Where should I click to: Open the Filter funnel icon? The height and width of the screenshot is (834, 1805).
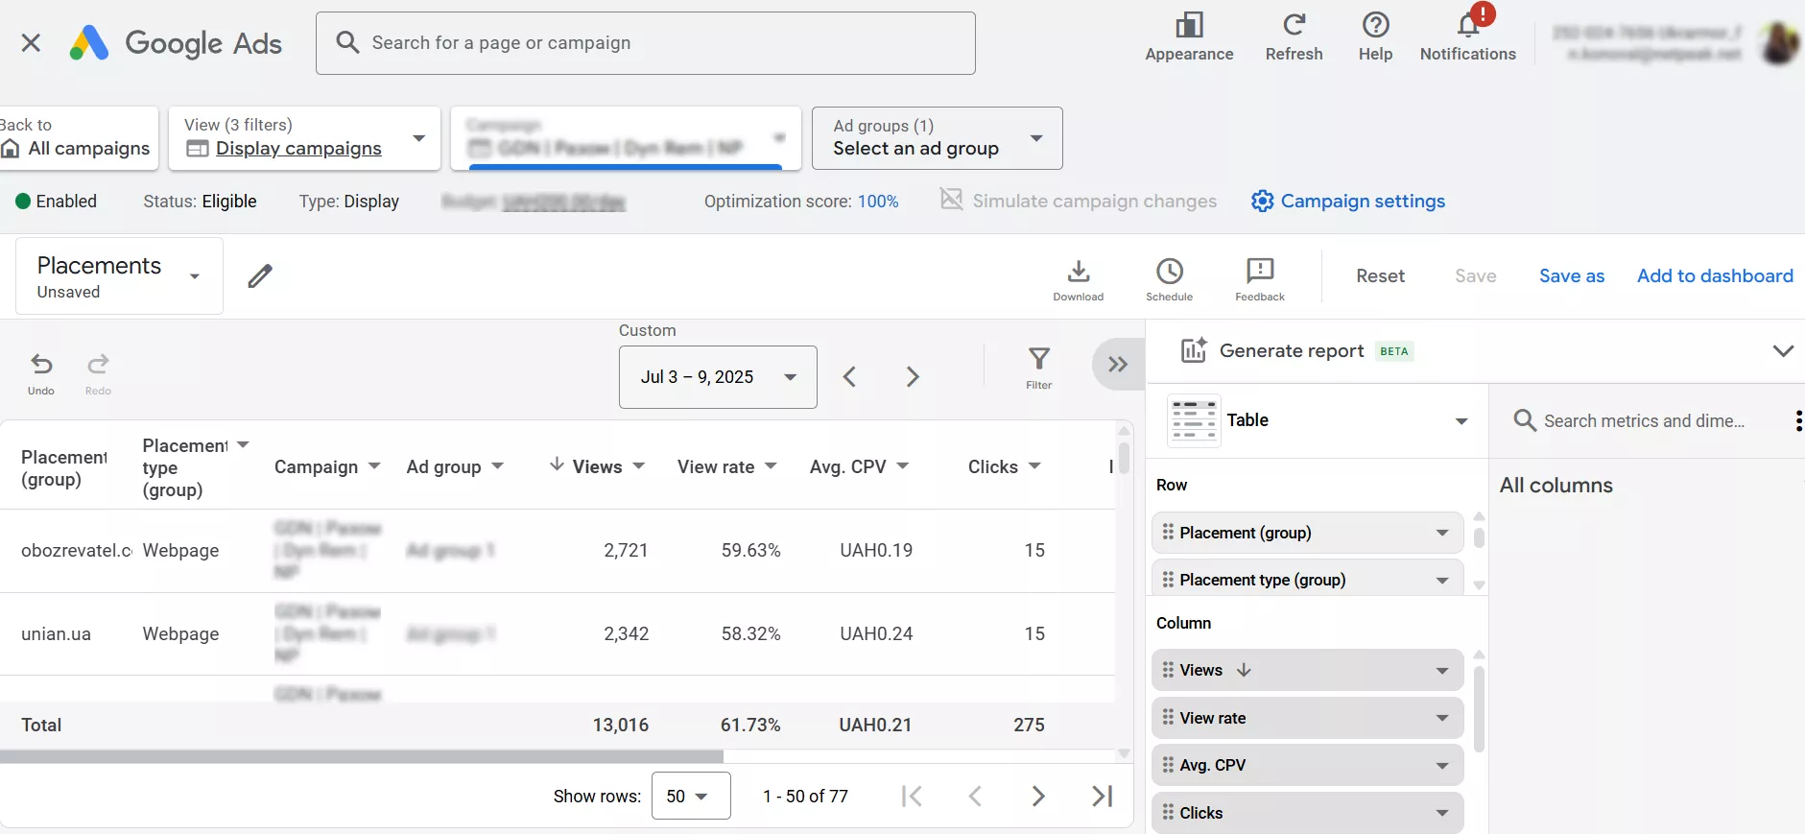[1038, 361]
